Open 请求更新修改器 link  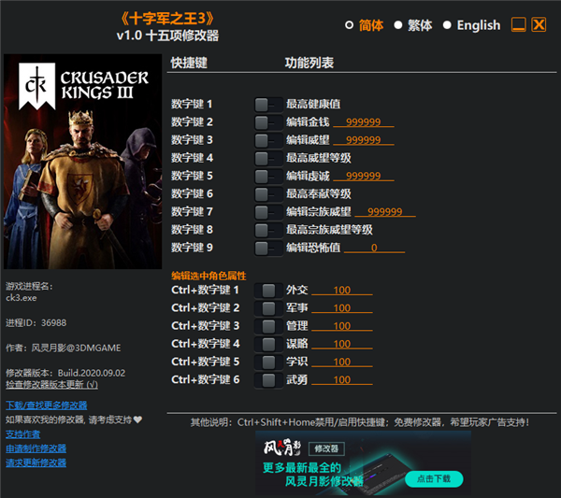pos(36,462)
